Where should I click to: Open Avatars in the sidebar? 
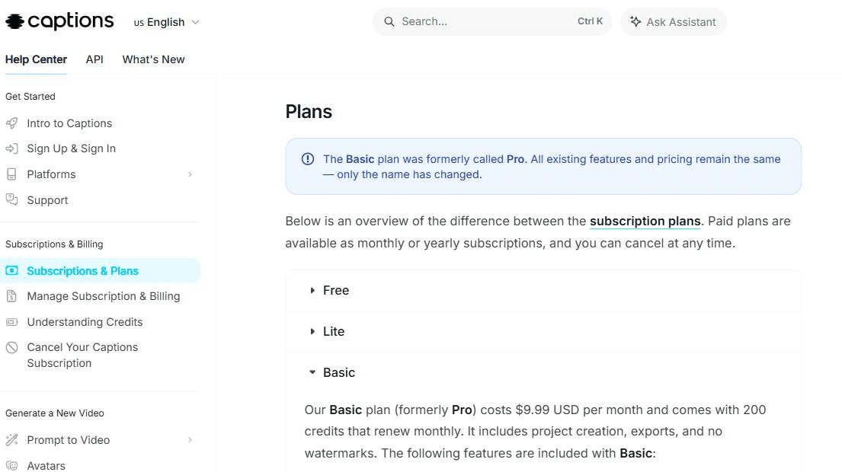pyautogui.click(x=46, y=466)
